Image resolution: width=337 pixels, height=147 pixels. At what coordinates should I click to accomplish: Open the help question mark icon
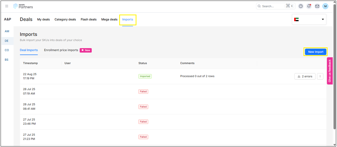(x=301, y=6)
